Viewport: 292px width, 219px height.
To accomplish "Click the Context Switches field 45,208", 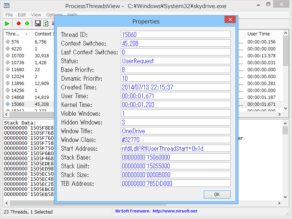I will pyautogui.click(x=176, y=43).
